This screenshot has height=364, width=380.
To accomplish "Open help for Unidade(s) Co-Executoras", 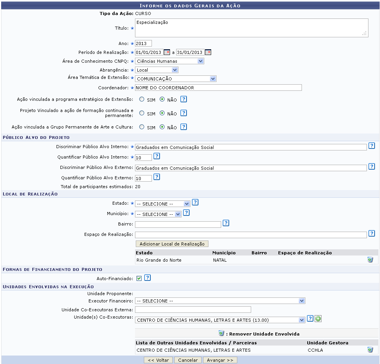I will click(x=310, y=319).
